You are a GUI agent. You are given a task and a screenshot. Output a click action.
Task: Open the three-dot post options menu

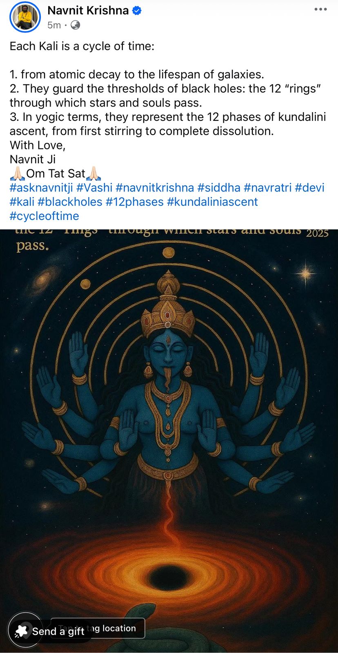point(320,9)
